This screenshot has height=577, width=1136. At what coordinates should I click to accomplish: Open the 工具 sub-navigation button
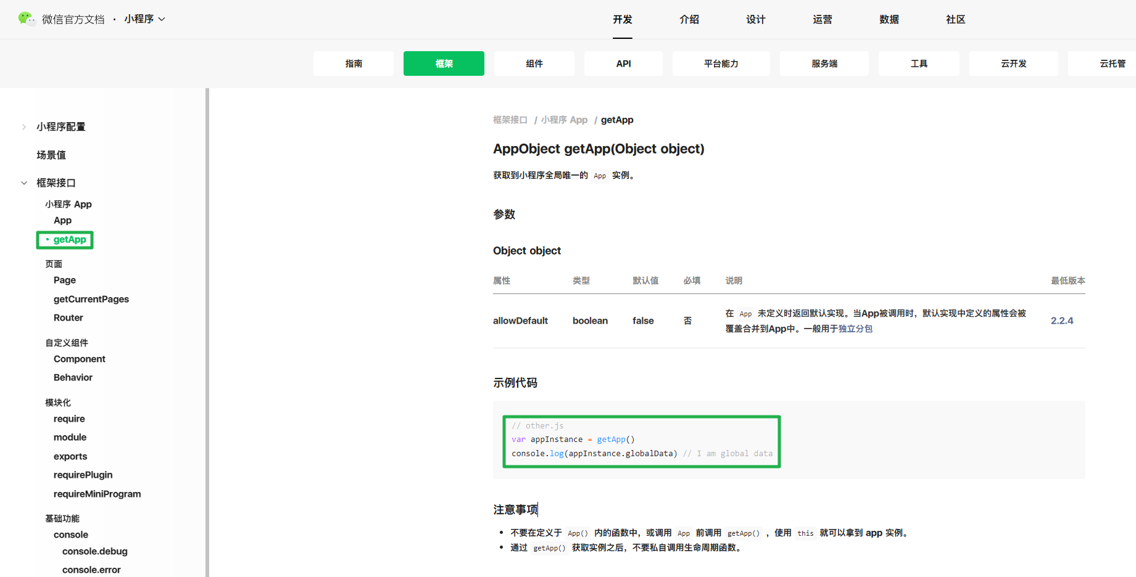(919, 63)
